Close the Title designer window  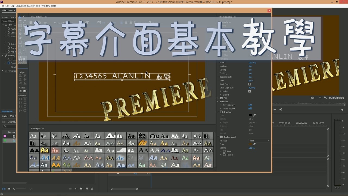point(269,11)
